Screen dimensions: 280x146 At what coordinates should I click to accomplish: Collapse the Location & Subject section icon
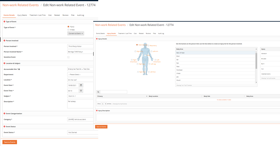(4, 63)
